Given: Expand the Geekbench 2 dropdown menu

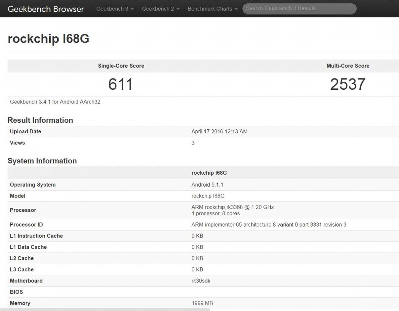Looking at the screenshot, I should [161, 9].
